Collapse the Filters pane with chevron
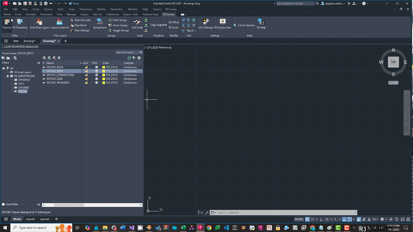The height and width of the screenshot is (232, 413). [39, 63]
